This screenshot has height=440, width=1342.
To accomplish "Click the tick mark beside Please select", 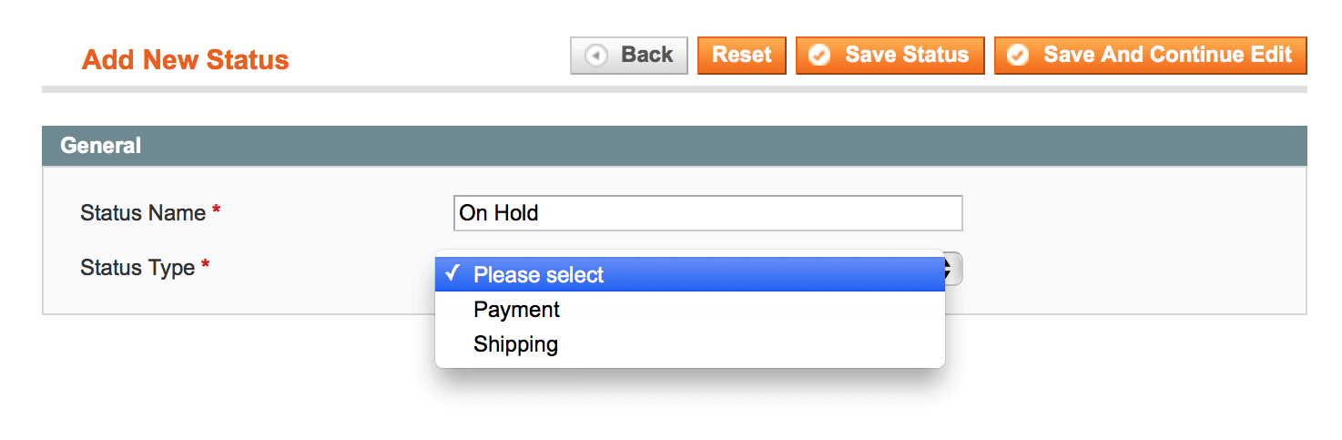I will click(452, 274).
